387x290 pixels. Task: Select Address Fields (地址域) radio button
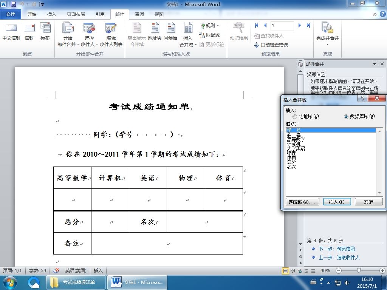(x=295, y=117)
